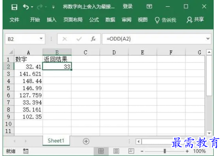223x156 pixels.
Task: Click the vertical scrollbar thumb
Action: (x=209, y=75)
